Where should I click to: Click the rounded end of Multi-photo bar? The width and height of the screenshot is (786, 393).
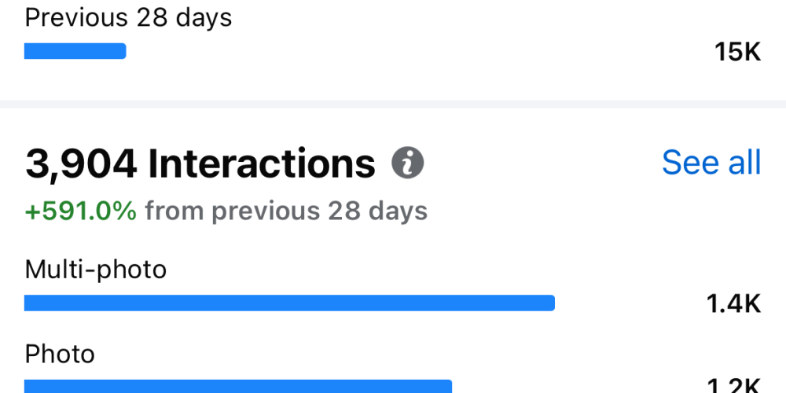coord(550,303)
